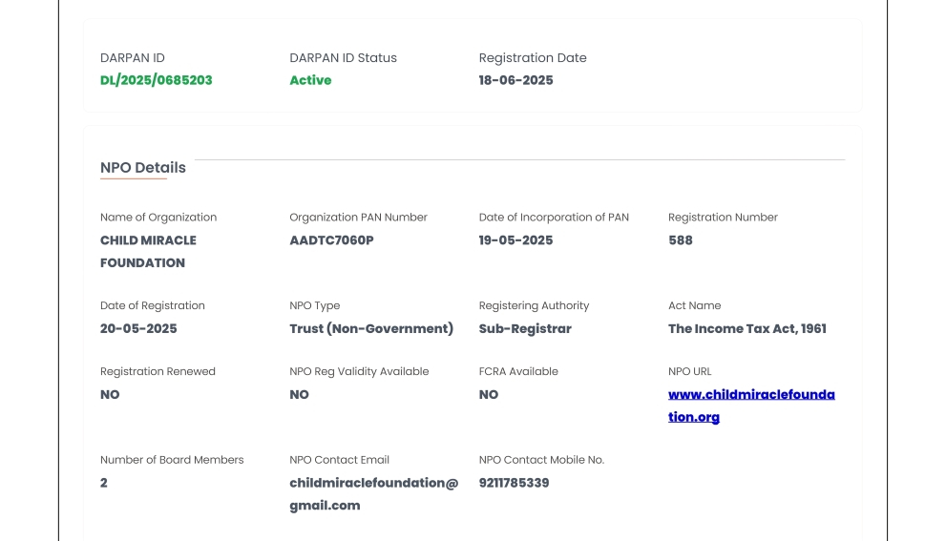The image size is (946, 541).
Task: Click The Income Tax Act, 1961 text
Action: 746,328
